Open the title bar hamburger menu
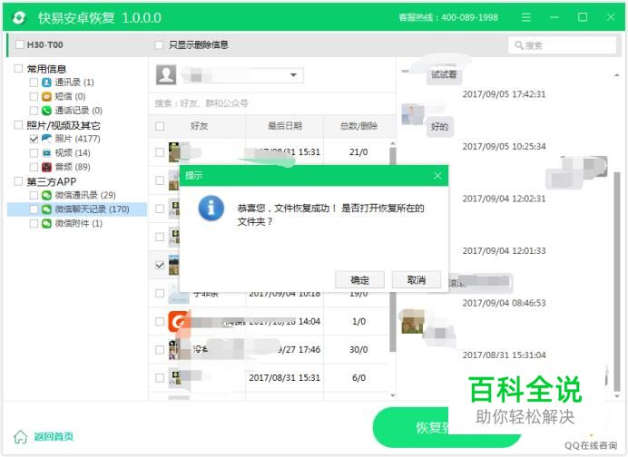Image resolution: width=628 pixels, height=457 pixels. (525, 17)
